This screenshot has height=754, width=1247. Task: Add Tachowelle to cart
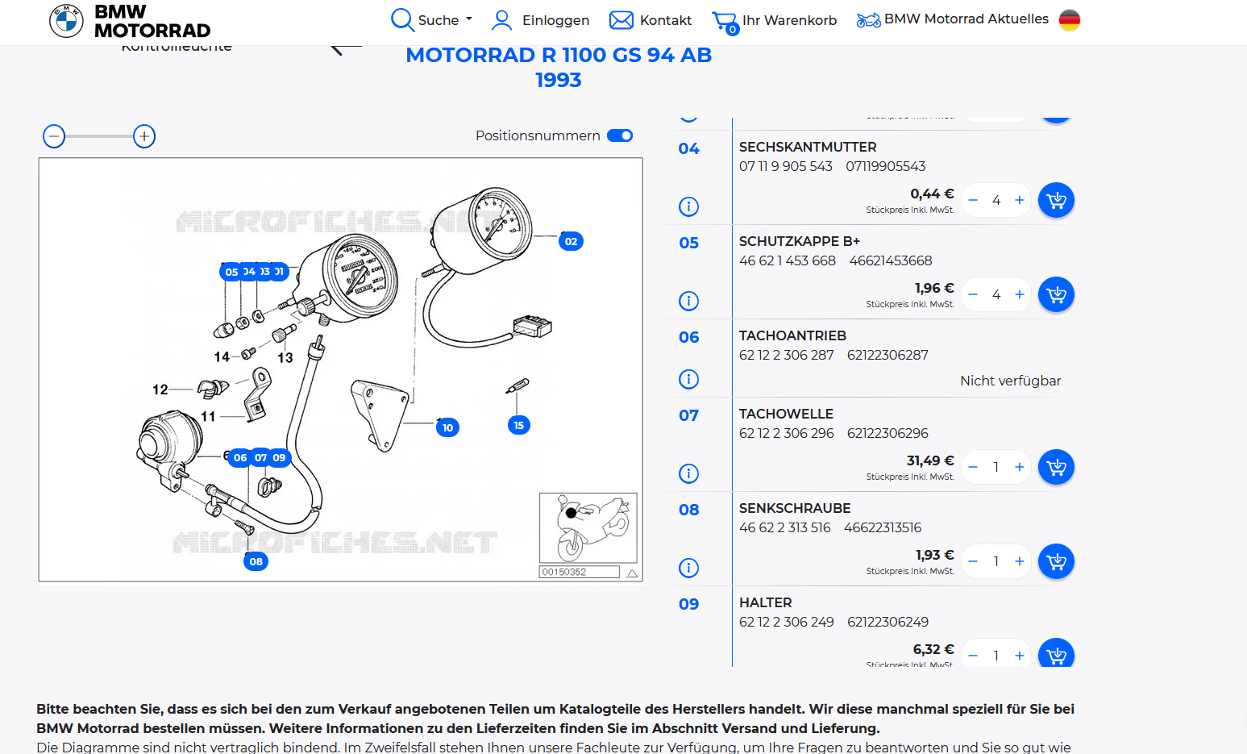click(1056, 467)
